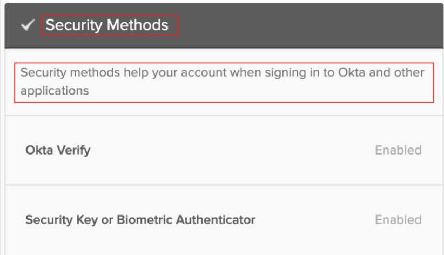The width and height of the screenshot is (444, 255).
Task: Click the security methods description paragraph
Action: click(x=223, y=81)
